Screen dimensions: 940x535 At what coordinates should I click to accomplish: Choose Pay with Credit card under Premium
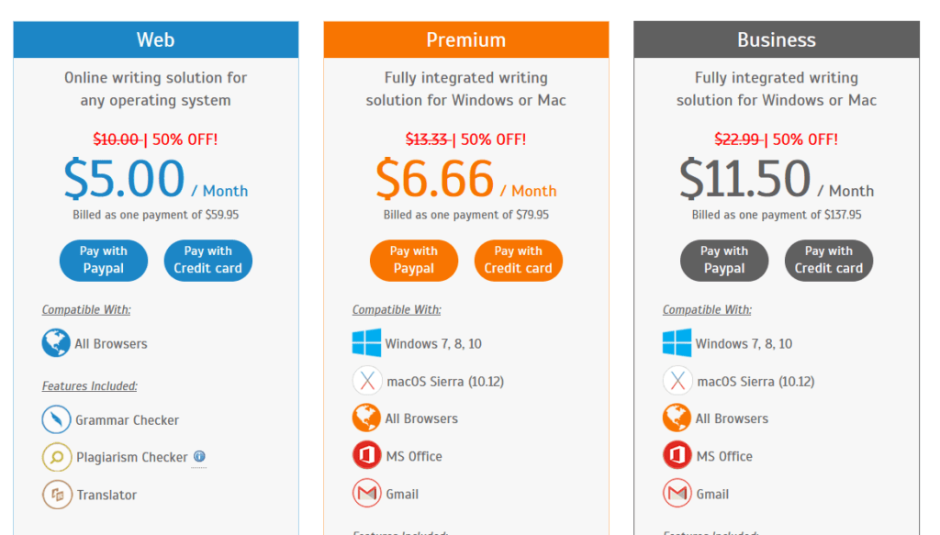click(518, 260)
